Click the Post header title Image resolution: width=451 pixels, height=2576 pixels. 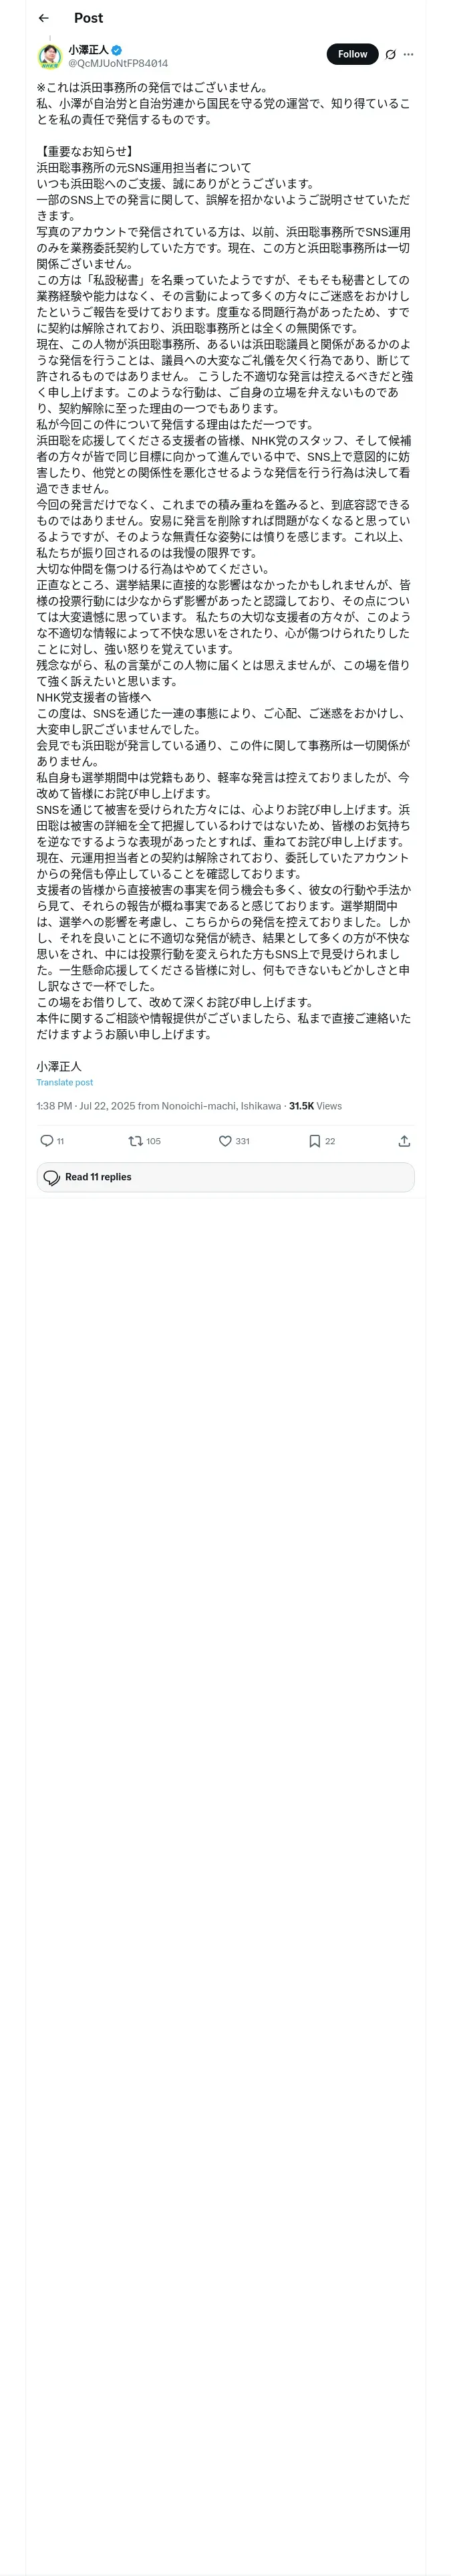click(88, 18)
